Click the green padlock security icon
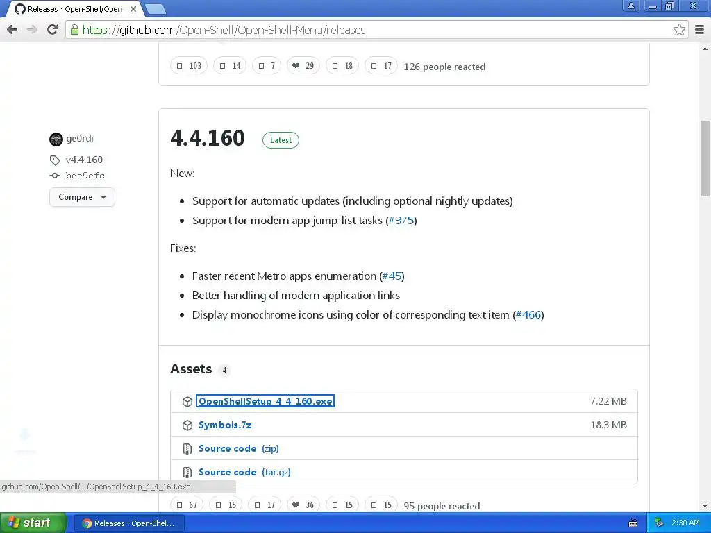This screenshot has height=533, width=711. point(74,30)
